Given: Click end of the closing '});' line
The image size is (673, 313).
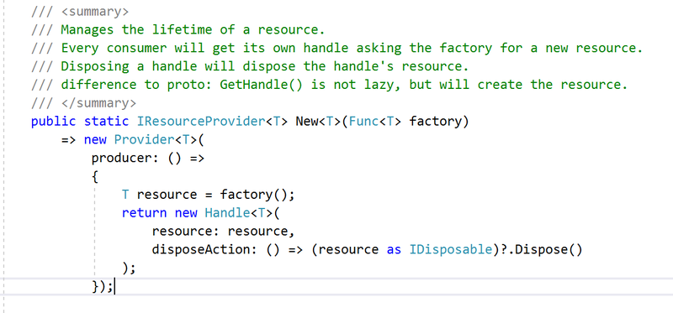Looking at the screenshot, I should (x=114, y=286).
